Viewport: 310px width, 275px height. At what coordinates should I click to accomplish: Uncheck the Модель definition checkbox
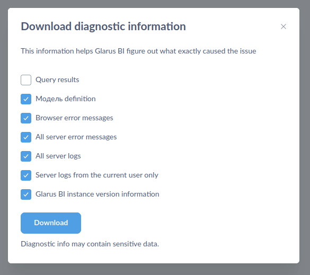coord(26,99)
